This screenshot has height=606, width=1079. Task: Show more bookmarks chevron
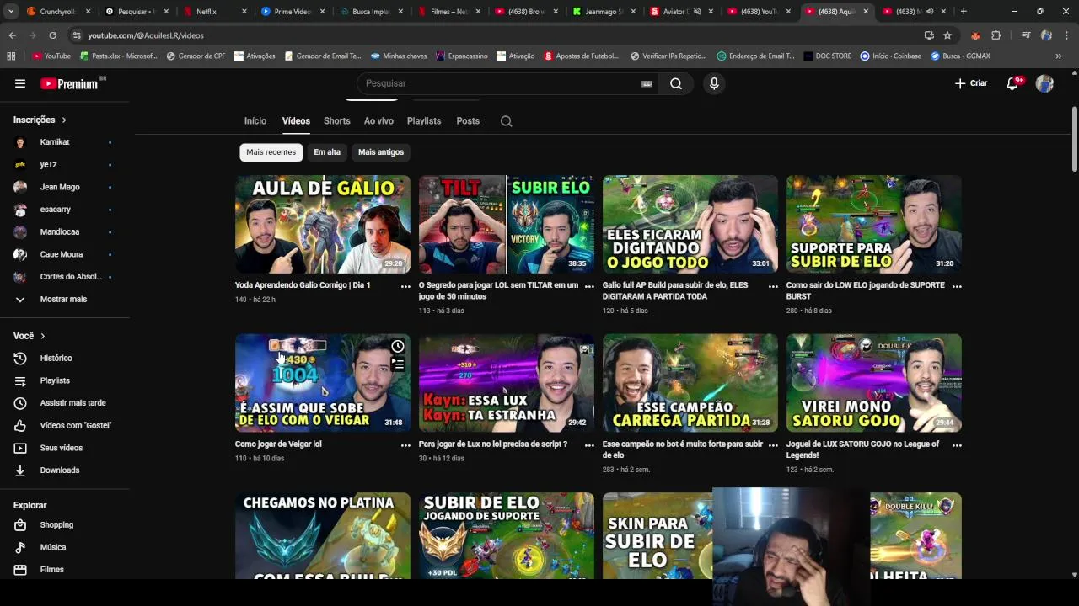(x=1059, y=56)
